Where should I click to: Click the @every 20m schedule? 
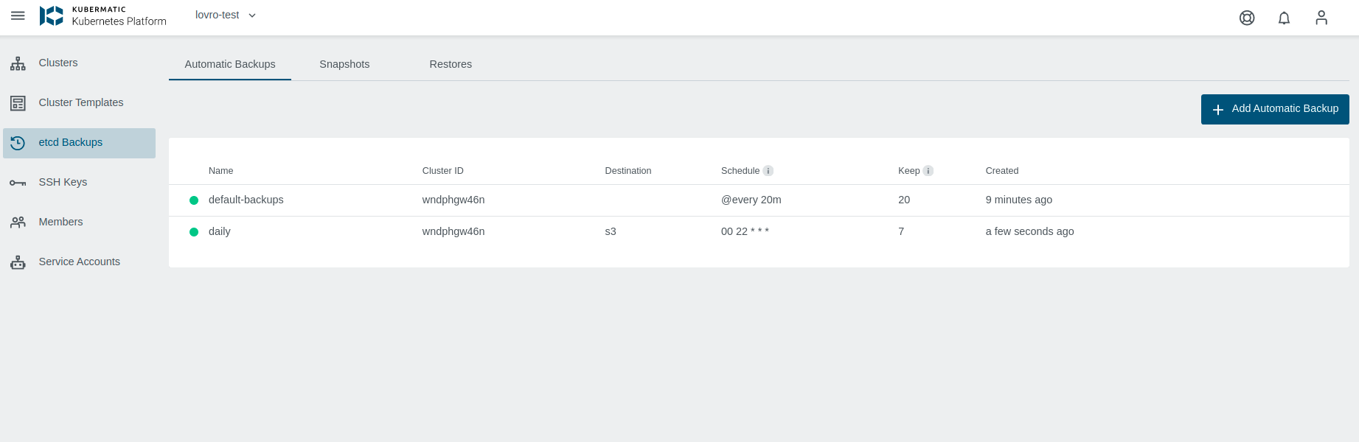click(751, 200)
